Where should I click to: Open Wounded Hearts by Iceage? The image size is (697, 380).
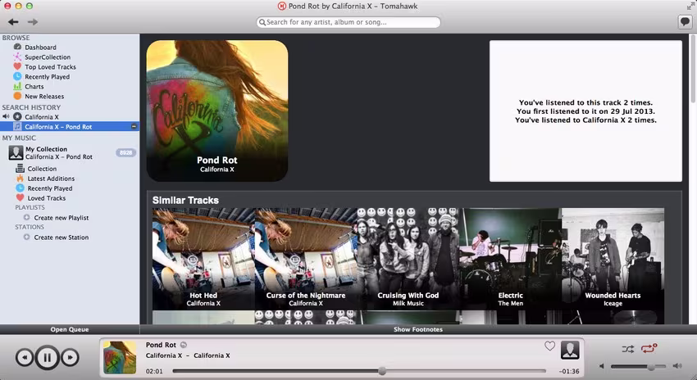click(613, 259)
